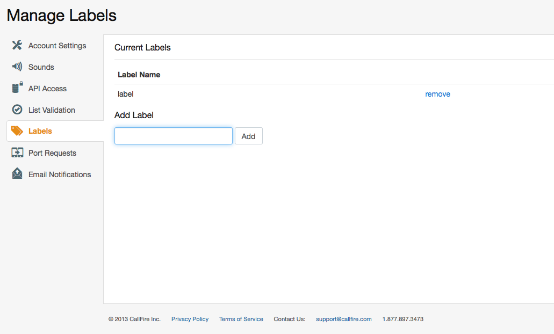This screenshot has width=554, height=334.
Task: View the Terms of Service
Action: [241, 318]
